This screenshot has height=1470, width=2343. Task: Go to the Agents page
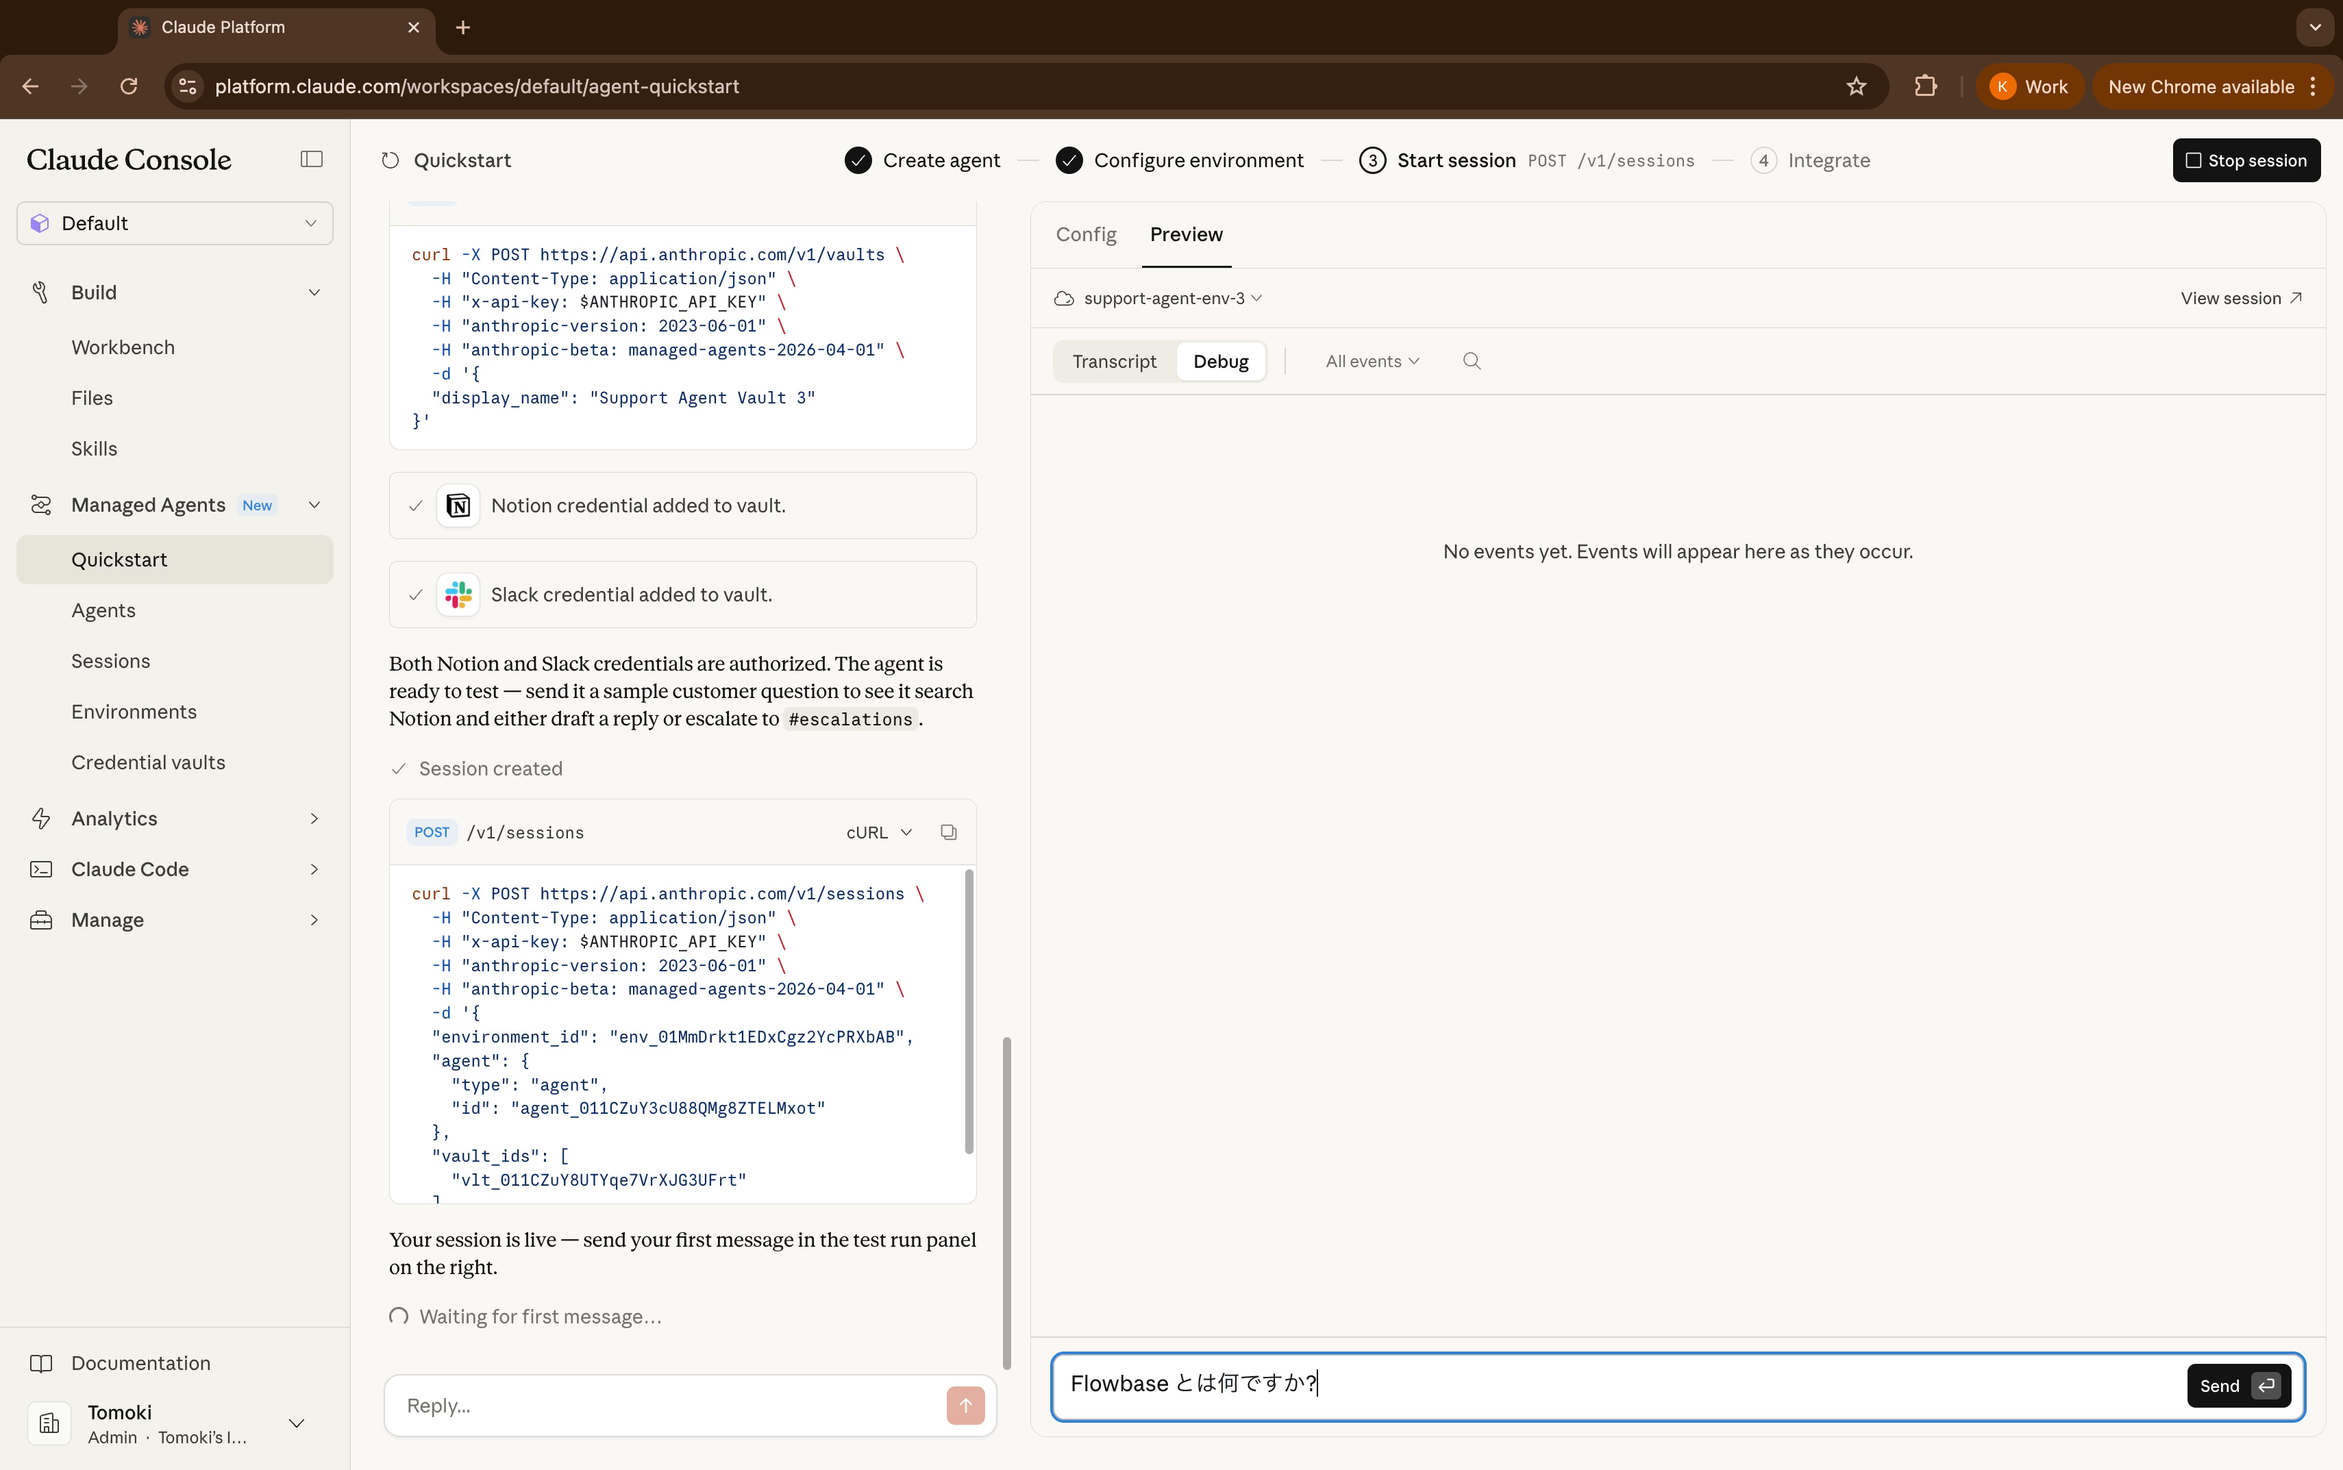pyautogui.click(x=103, y=610)
